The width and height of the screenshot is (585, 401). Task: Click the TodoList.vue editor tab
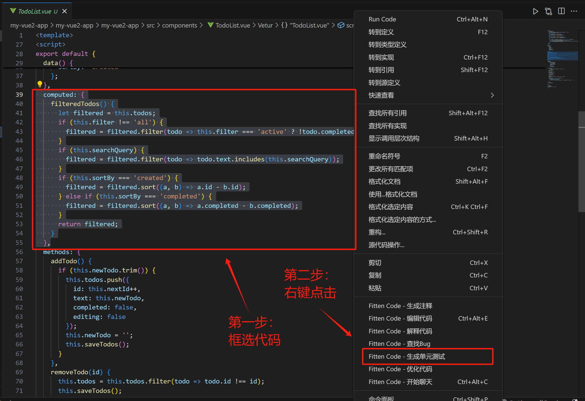[35, 11]
